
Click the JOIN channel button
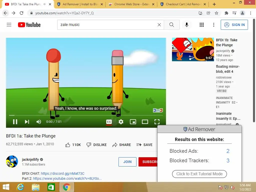[x=127, y=162]
